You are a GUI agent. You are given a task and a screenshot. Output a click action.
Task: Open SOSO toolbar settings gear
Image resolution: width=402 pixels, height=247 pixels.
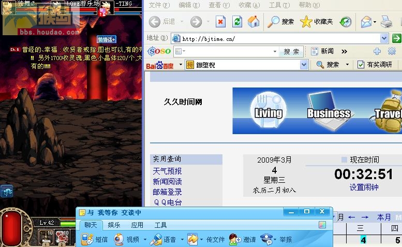(x=392, y=51)
